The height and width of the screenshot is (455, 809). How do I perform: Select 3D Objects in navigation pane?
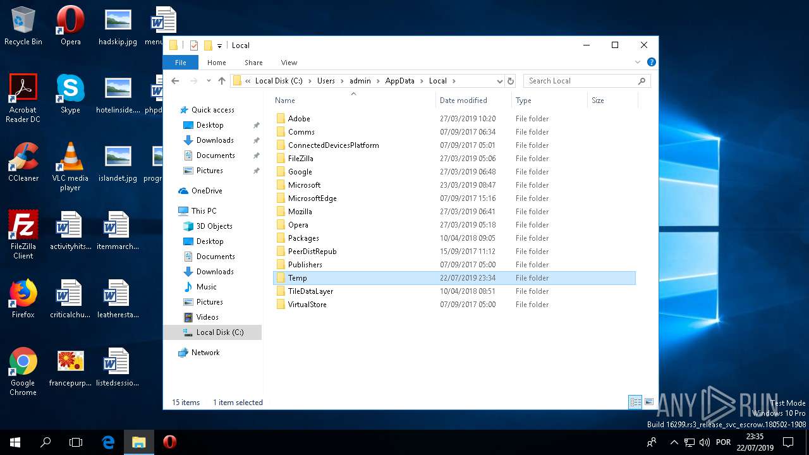[x=214, y=226]
